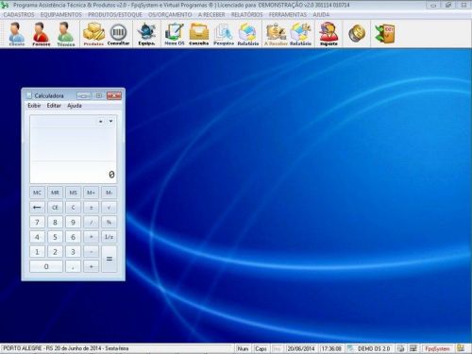This screenshot has width=472, height=354.
Task: Click the 20/06/2014 date in status bar
Action: pos(301,348)
